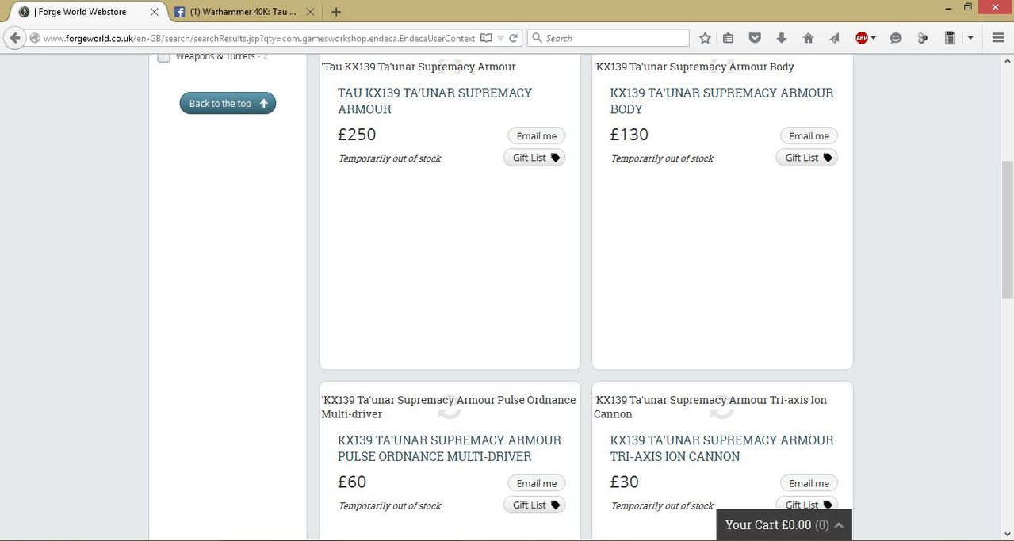Viewport: 1014px width, 541px height.
Task: Click Email me for £30 Ion Cannon
Action: [809, 483]
